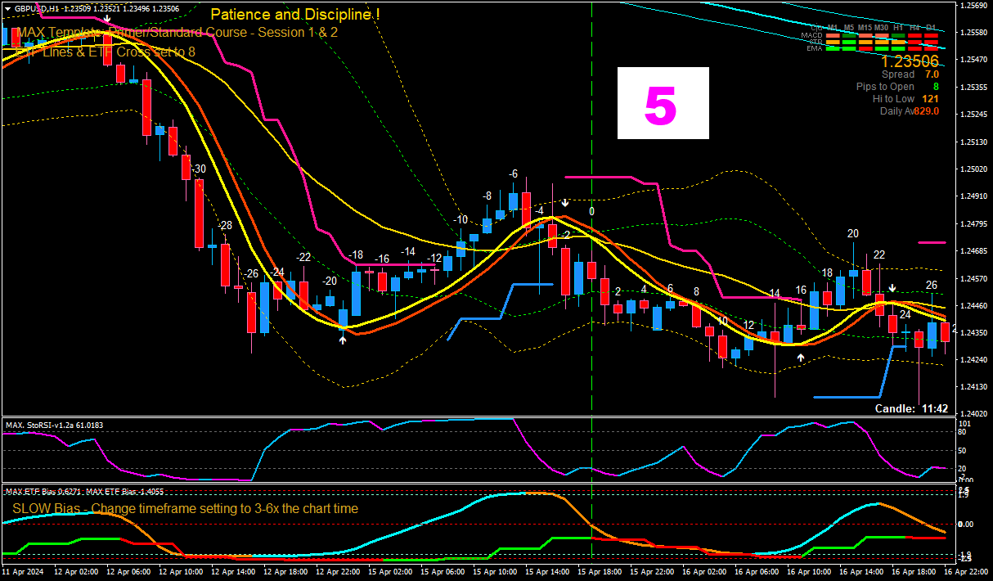Screen dimensions: 993x581
Task: Click the white up arrow below the 16 candle
Action: pos(801,357)
